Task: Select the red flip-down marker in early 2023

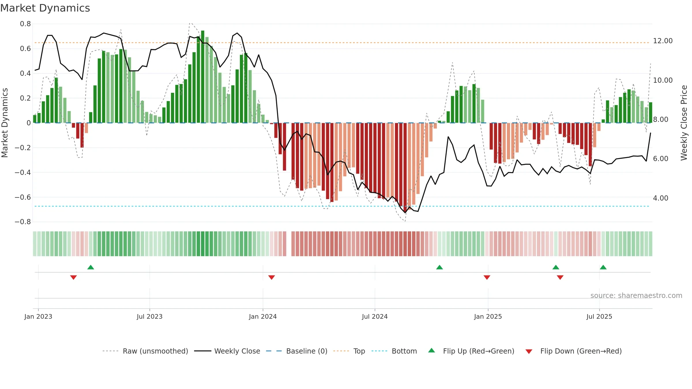Action: 74,277
